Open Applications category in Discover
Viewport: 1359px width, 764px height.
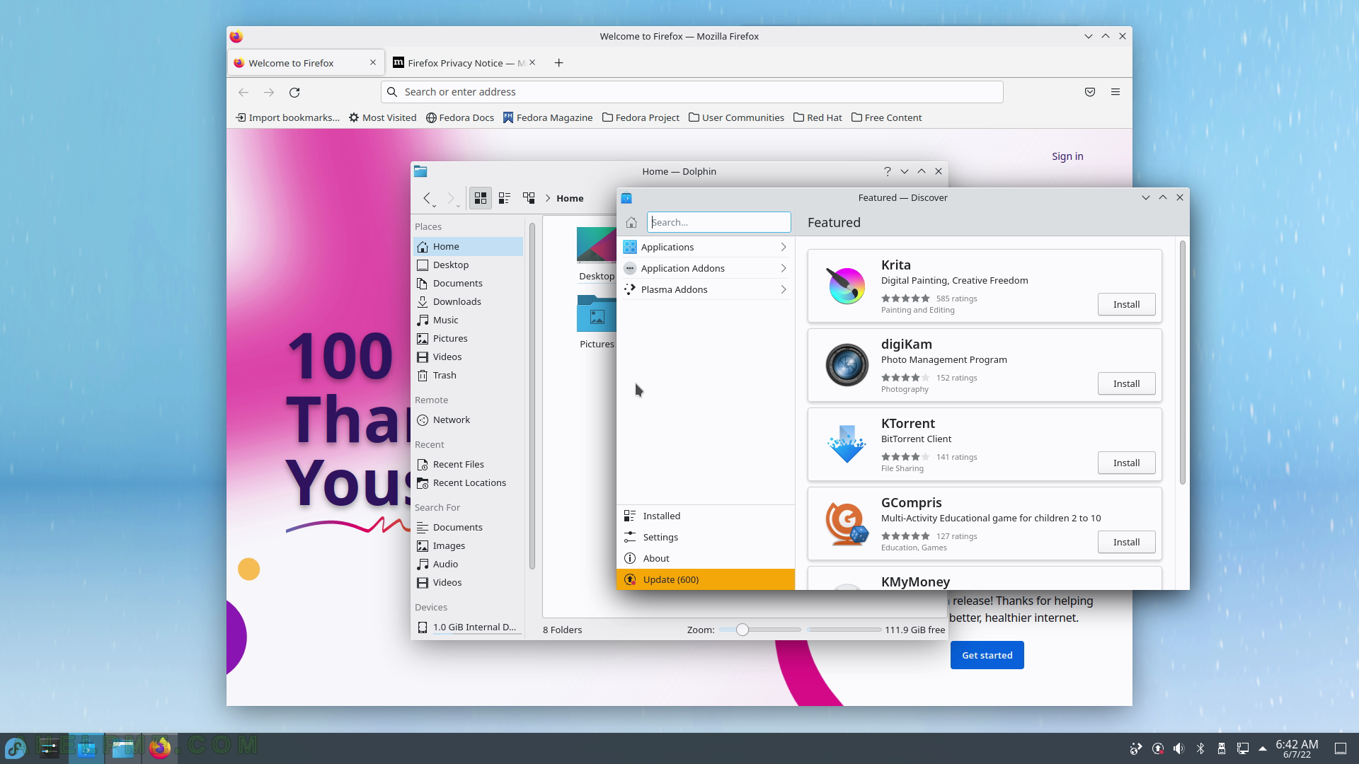tap(706, 247)
